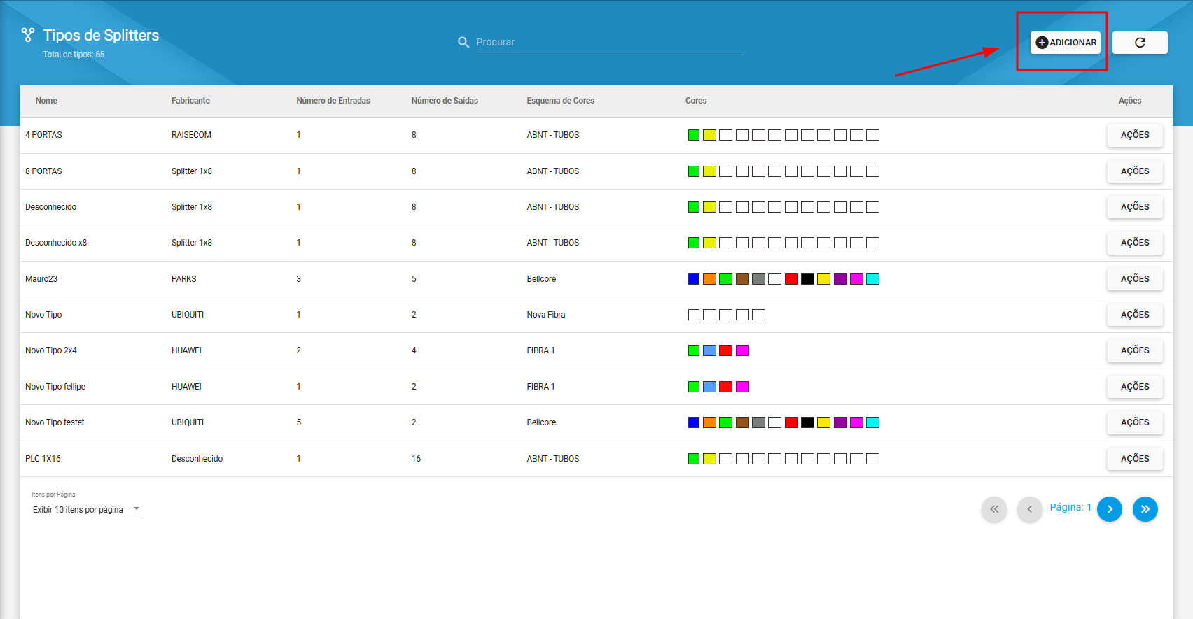Click green swatch in 4 PORTAS row
This screenshot has height=619, width=1193.
pyautogui.click(x=694, y=135)
